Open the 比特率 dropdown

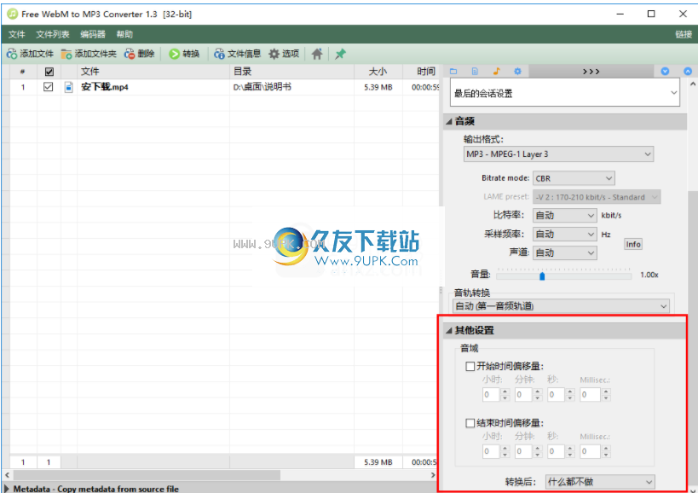tap(564, 215)
